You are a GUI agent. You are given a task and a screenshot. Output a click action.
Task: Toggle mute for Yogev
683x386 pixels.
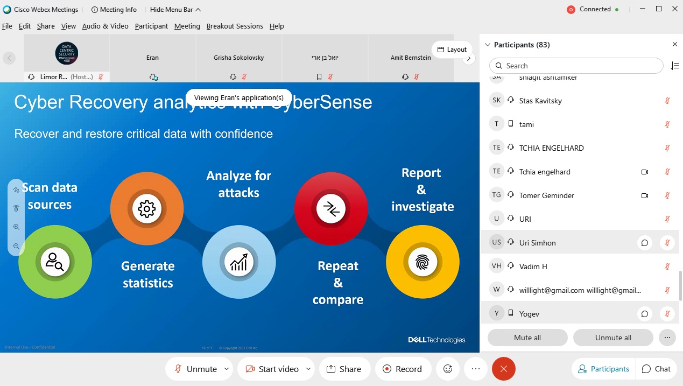pos(667,314)
